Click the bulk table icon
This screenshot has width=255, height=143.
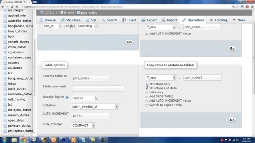point(5,37)
